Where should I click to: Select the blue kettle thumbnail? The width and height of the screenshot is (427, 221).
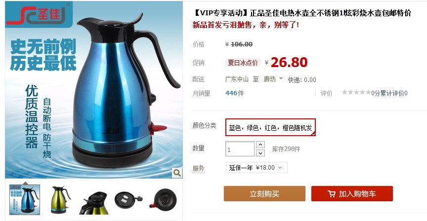[x=25, y=199]
